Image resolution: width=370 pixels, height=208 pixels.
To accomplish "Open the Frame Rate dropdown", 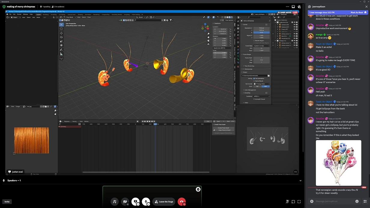I will pos(262,46).
